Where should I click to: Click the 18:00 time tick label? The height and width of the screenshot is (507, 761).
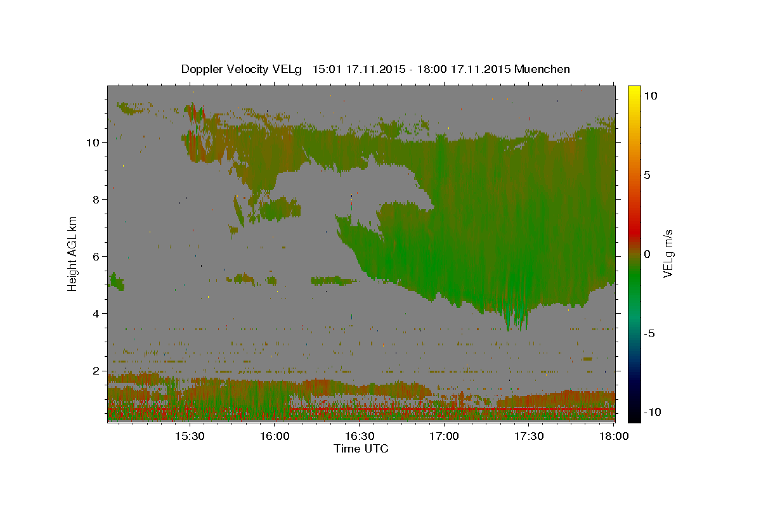point(614,437)
